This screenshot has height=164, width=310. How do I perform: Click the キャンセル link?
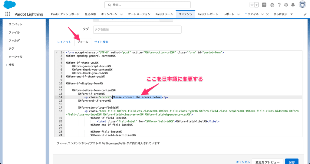(x=243, y=162)
